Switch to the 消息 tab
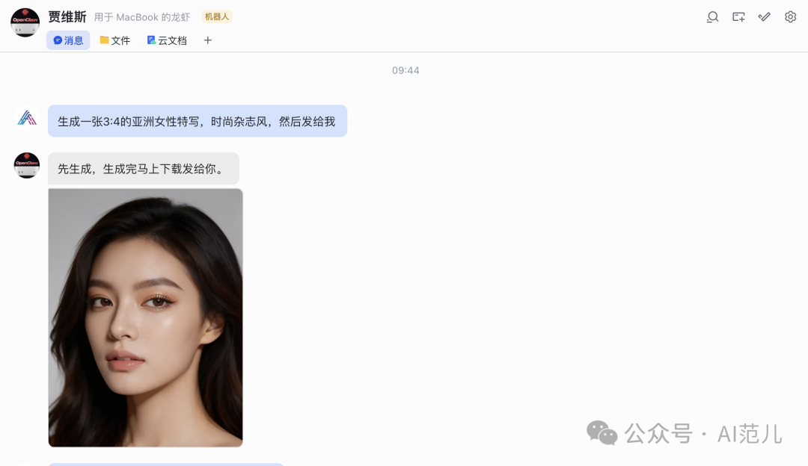Image resolution: width=808 pixels, height=466 pixels. tap(68, 40)
